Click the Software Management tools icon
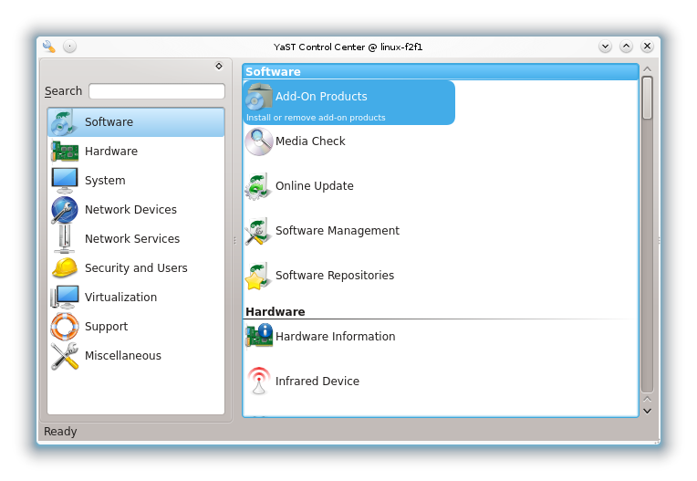Viewport: 697px width, 481px height. pyautogui.click(x=258, y=231)
